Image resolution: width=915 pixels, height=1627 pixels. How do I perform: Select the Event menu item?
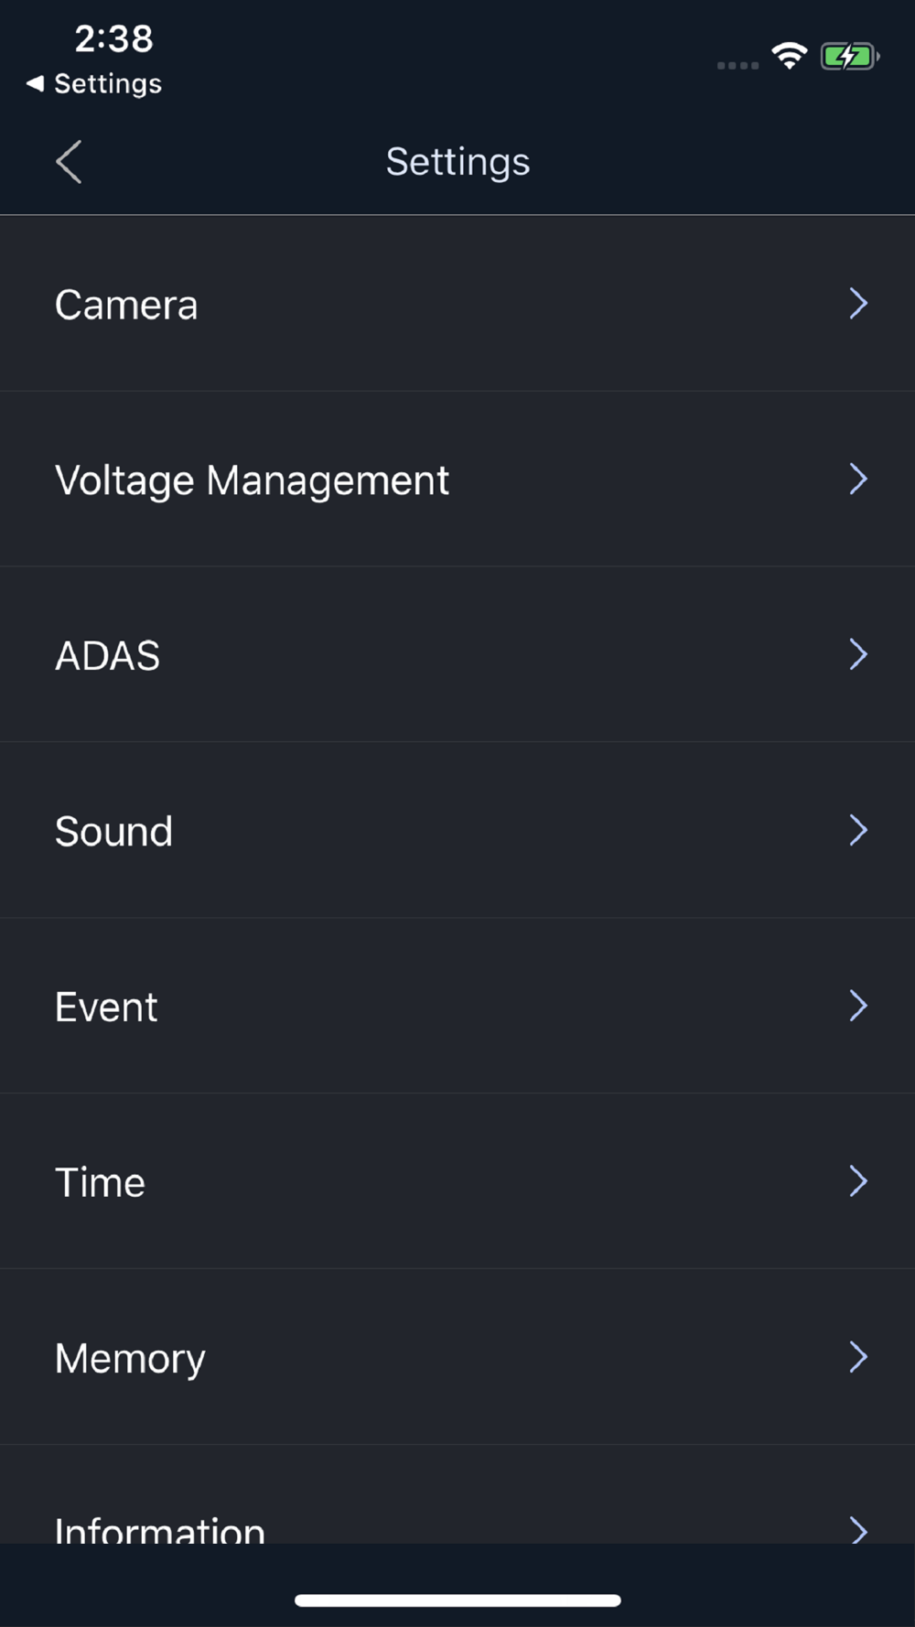(106, 1007)
